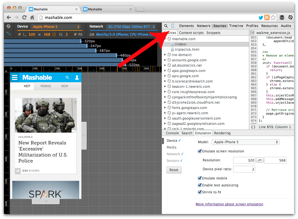Uncheck Emulate mobile
The image size is (298, 219).
(200, 178)
